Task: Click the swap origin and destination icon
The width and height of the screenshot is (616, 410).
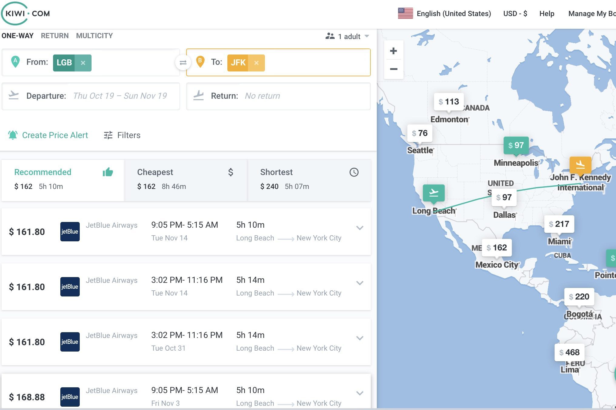Action: point(183,63)
